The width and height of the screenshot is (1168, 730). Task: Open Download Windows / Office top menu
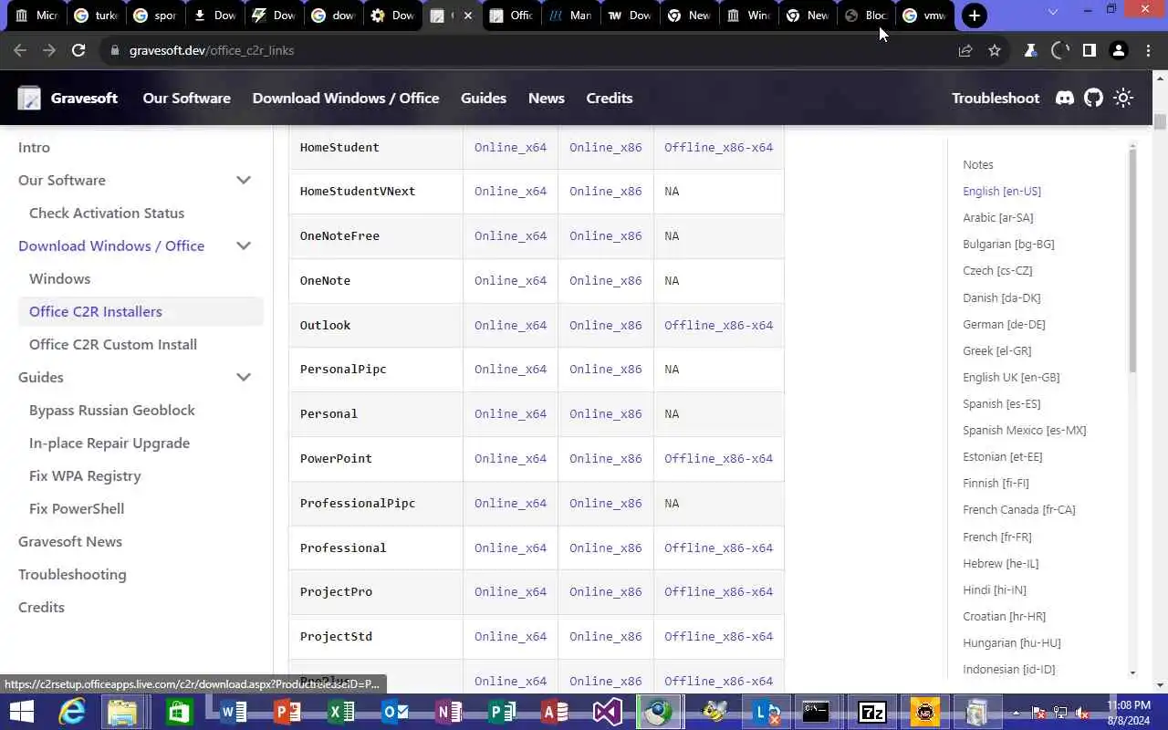(346, 98)
